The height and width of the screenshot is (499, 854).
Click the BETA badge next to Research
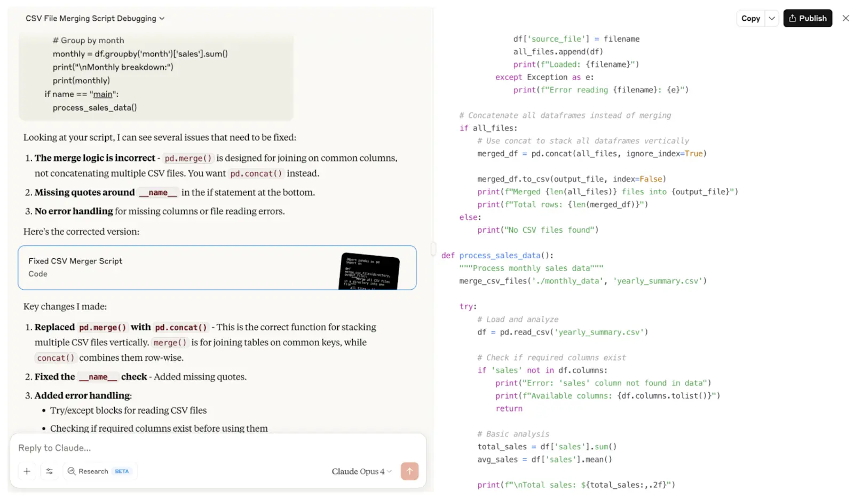pos(122,471)
